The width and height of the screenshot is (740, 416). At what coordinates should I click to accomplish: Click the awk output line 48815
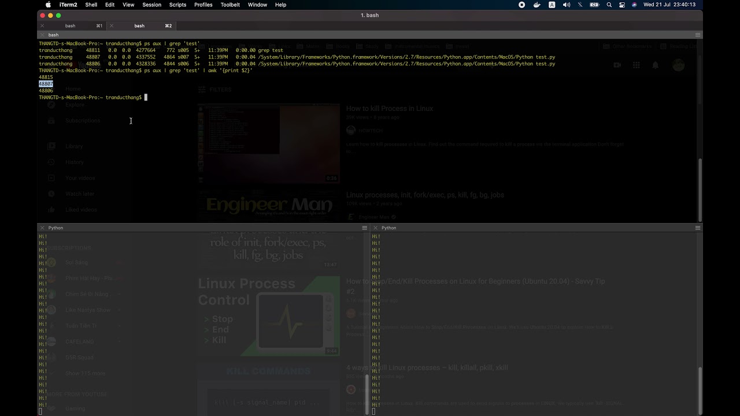click(46, 77)
